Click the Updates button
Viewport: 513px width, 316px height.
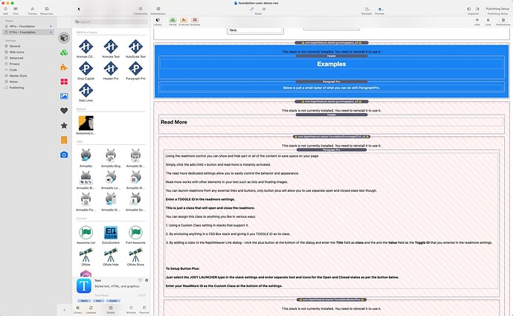91,310
